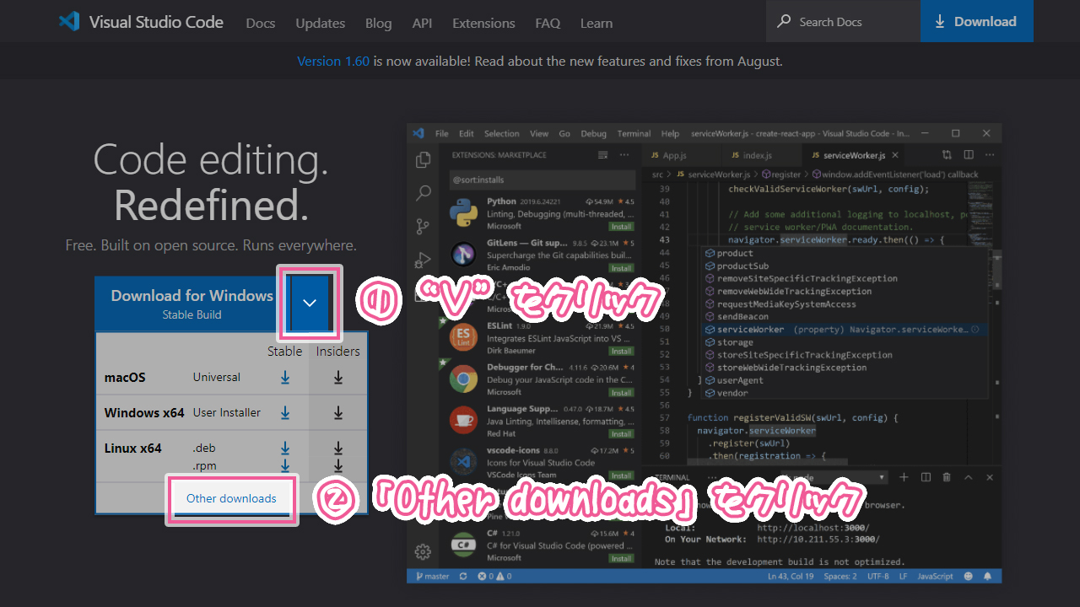Open the Docs navigation link
The image size is (1080, 607).
pyautogui.click(x=261, y=23)
